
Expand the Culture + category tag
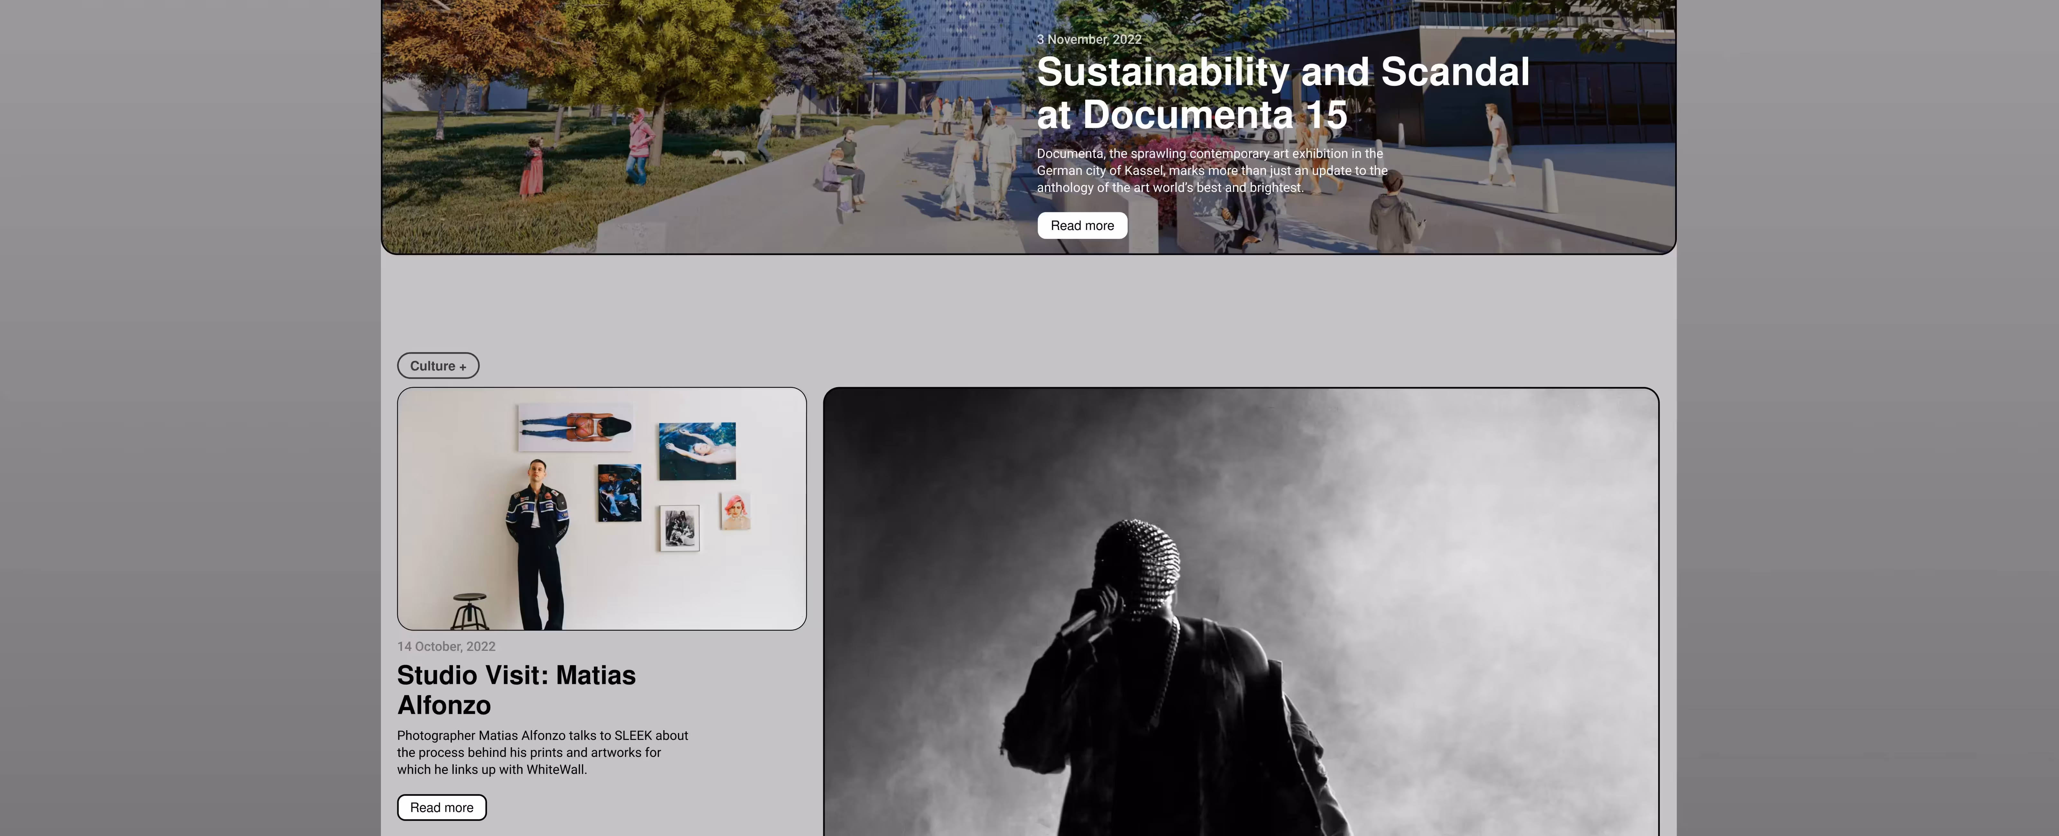click(438, 365)
